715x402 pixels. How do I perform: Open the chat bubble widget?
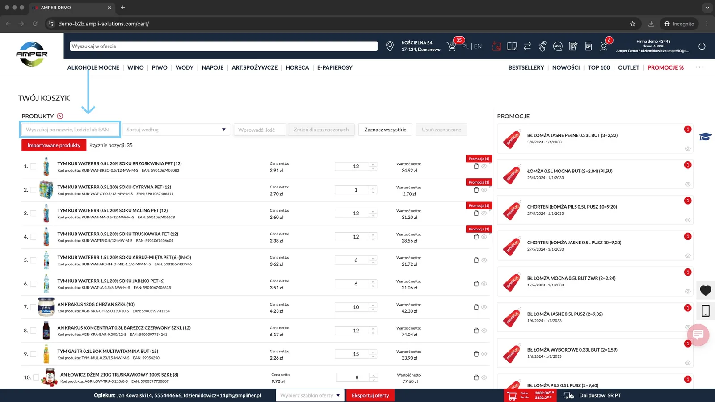698,335
